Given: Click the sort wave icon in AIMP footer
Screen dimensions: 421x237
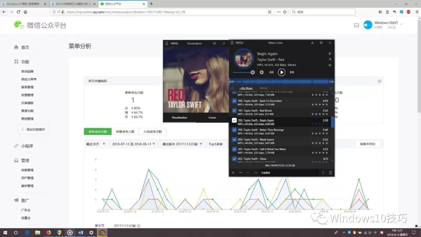Looking at the screenshot, I should pos(256,173).
